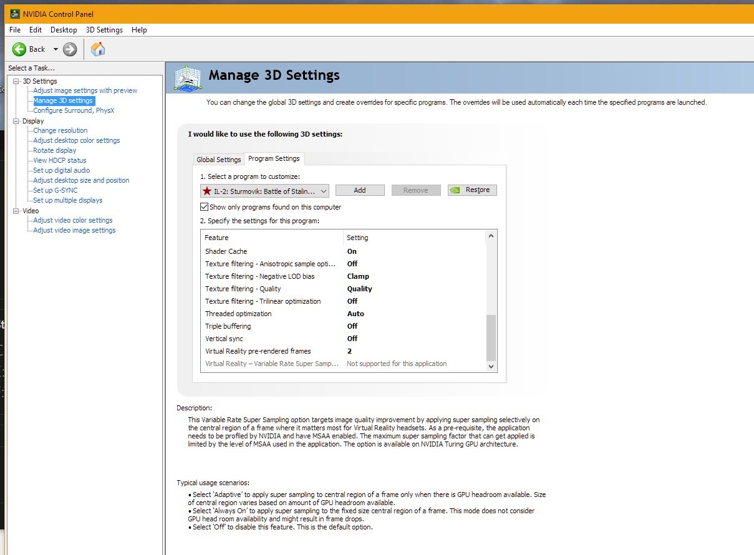Screen dimensions: 754x555
Task: Open the program selection dropdown
Action: (264, 191)
